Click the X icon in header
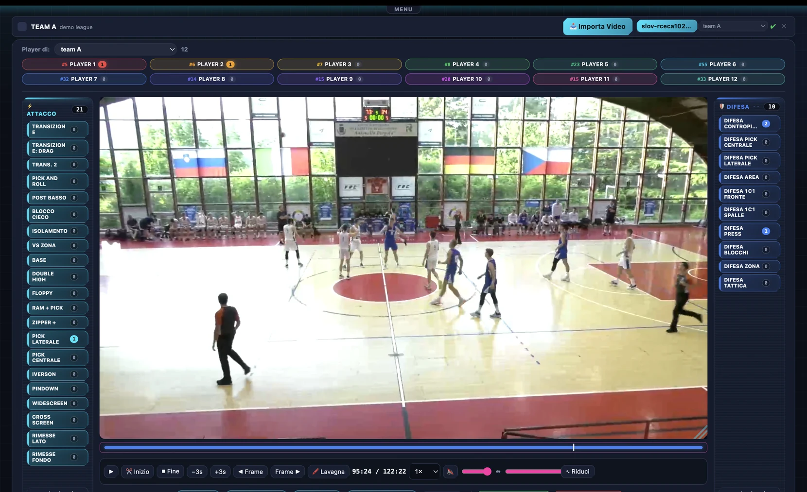This screenshot has width=807, height=492. coord(784,26)
